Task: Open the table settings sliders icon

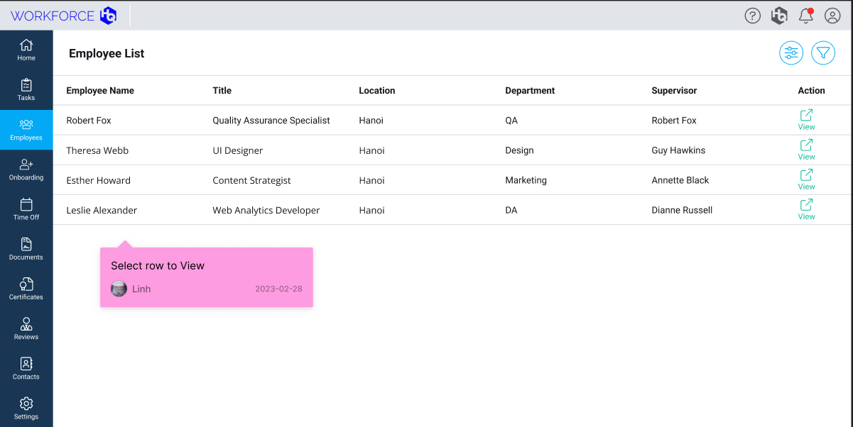Action: [x=791, y=53]
